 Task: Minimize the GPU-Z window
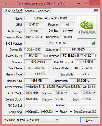[x=79, y=4]
